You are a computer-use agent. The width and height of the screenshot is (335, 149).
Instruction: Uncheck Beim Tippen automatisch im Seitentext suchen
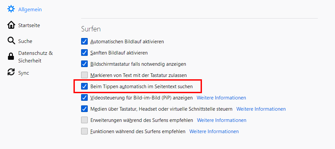[84, 87]
